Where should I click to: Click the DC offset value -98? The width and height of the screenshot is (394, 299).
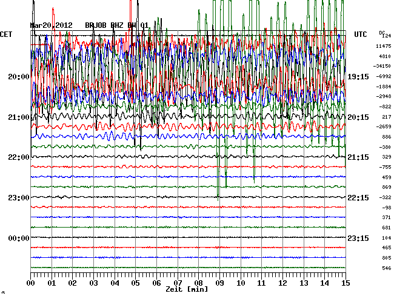[x=387, y=208]
